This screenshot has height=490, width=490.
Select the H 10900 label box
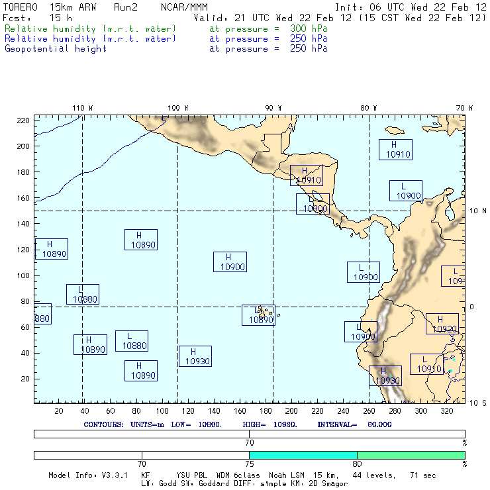tap(230, 262)
